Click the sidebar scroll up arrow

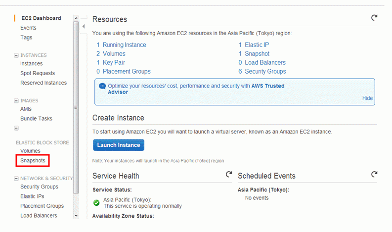pyautogui.click(x=76, y=18)
